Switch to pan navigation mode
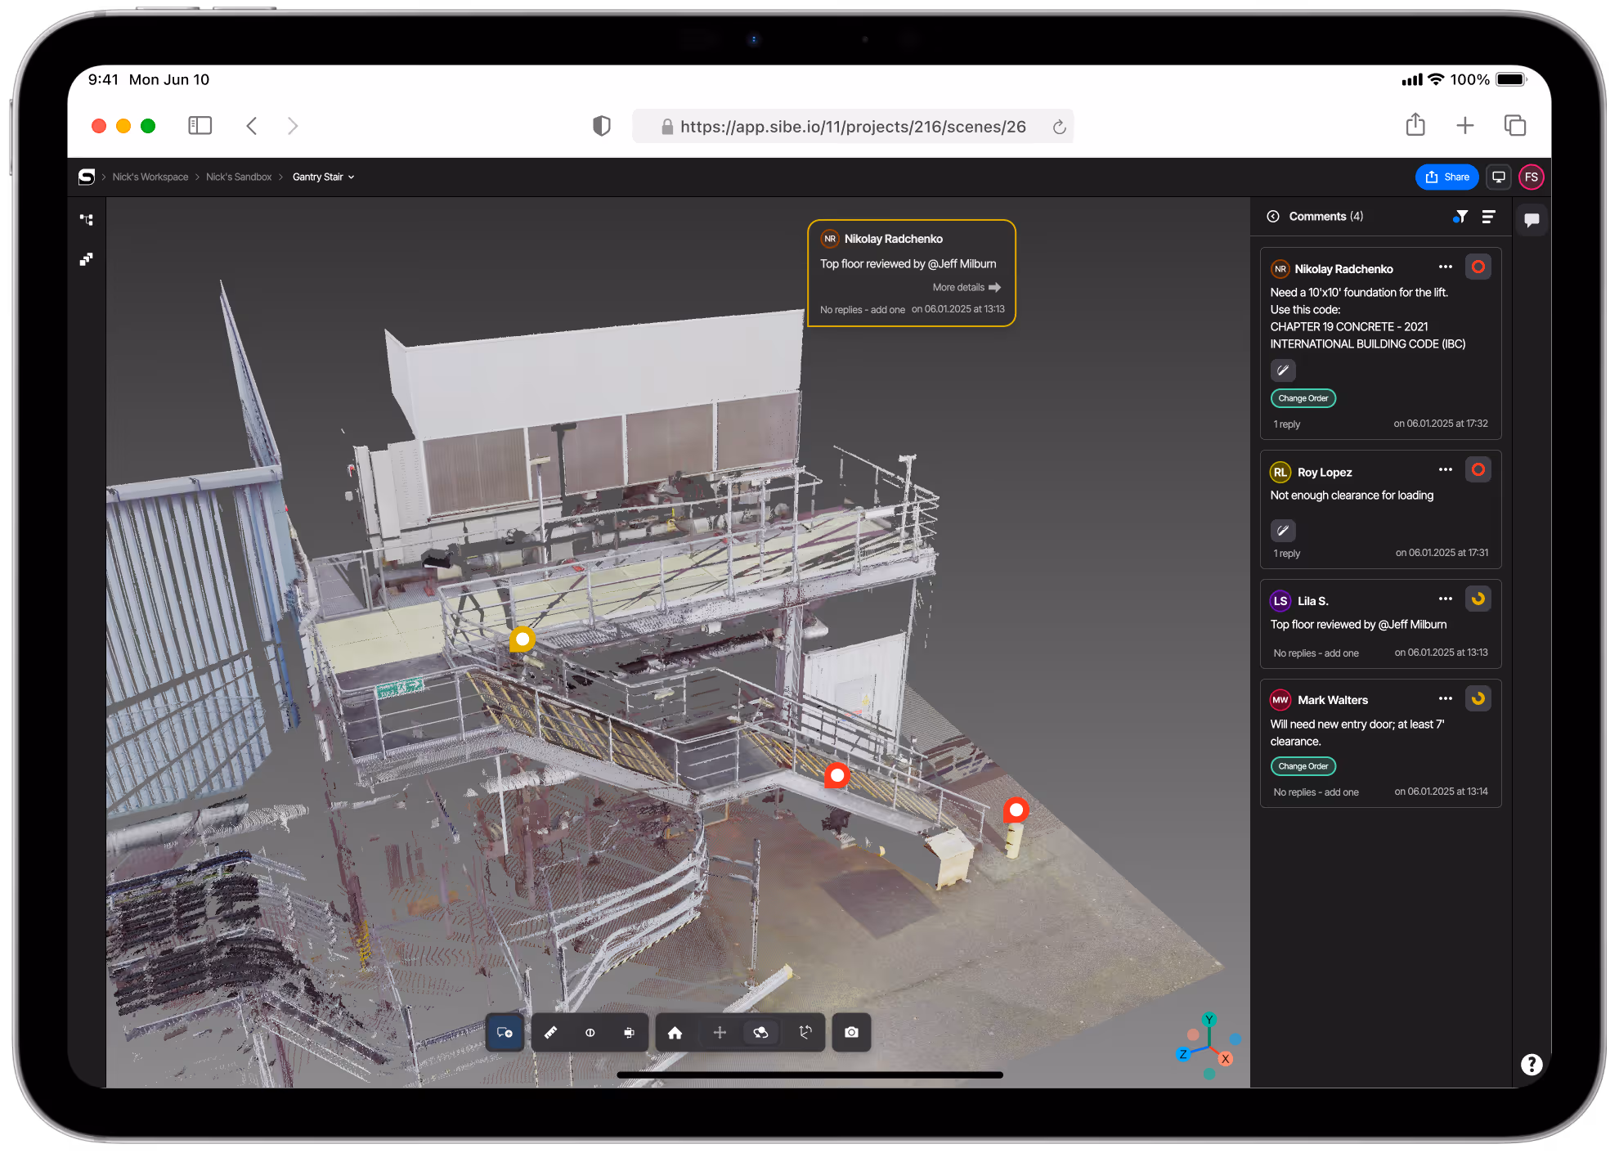Screen dimensions: 1619x1153 (720, 1033)
